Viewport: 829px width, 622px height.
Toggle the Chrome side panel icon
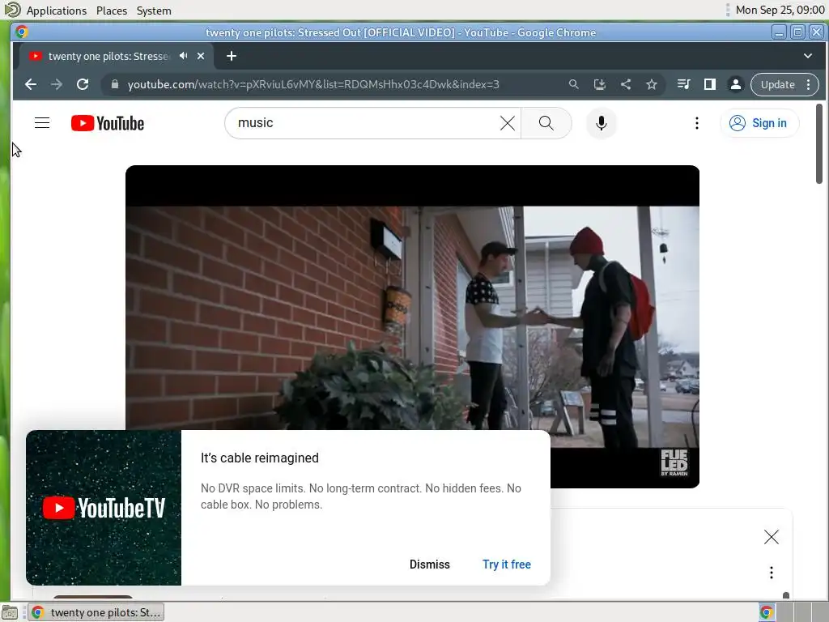click(x=709, y=84)
